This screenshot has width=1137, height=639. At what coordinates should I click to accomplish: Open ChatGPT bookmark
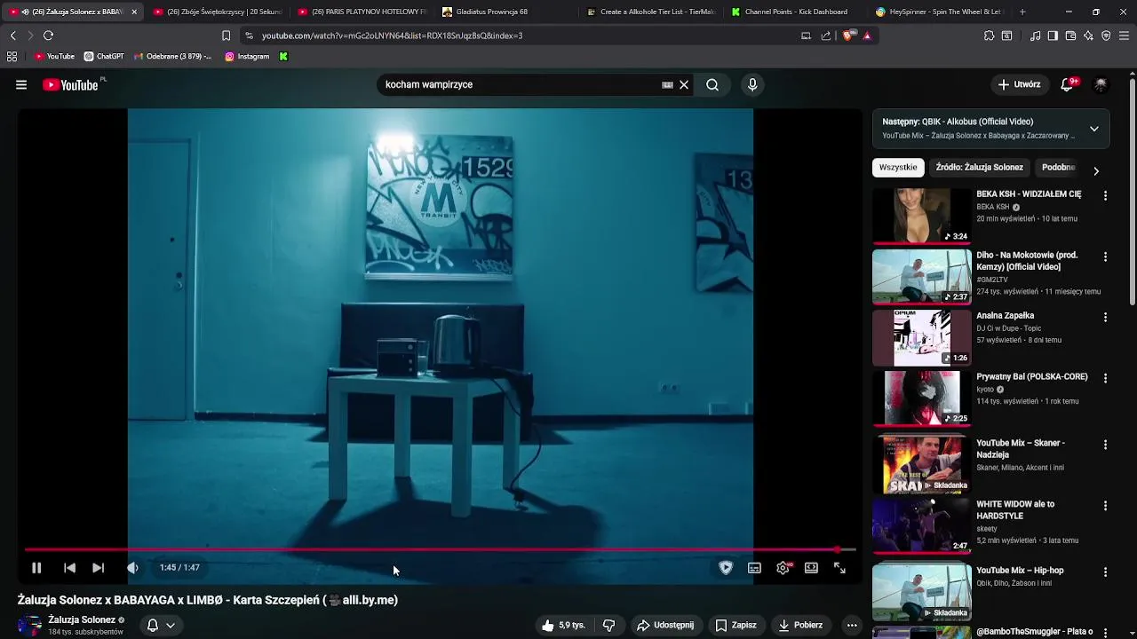coord(104,57)
